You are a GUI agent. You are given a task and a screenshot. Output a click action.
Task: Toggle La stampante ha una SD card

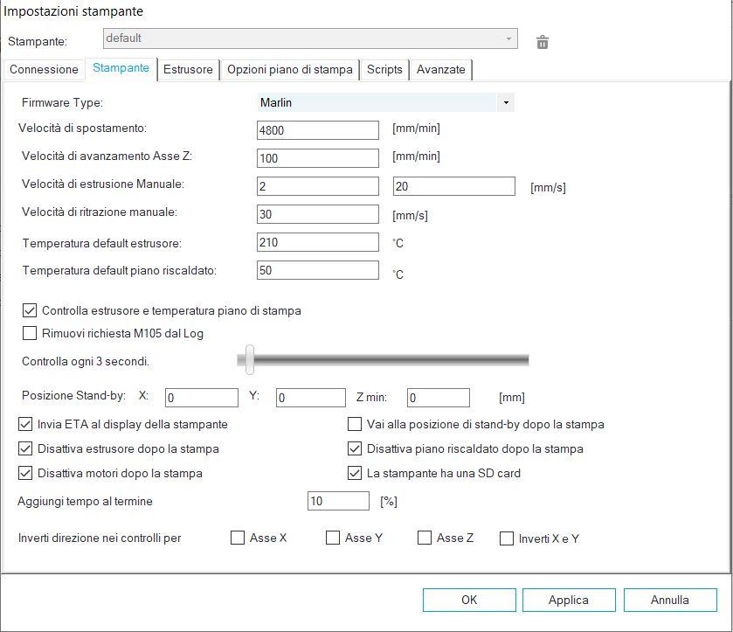[x=355, y=474]
